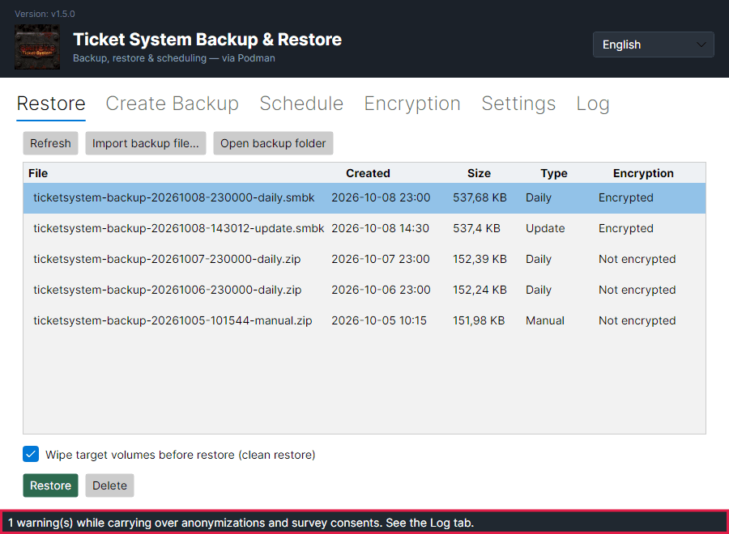This screenshot has width=729, height=534.
Task: View the Log tab
Action: pyautogui.click(x=593, y=104)
